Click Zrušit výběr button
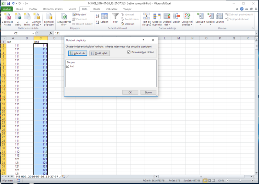The width and height of the screenshot is (259, 184). coord(99,53)
